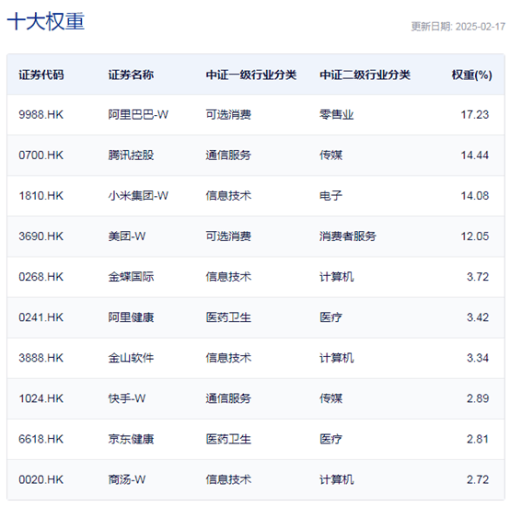Select the 腾讯控股 security name
510x507 pixels.
[x=131, y=155]
